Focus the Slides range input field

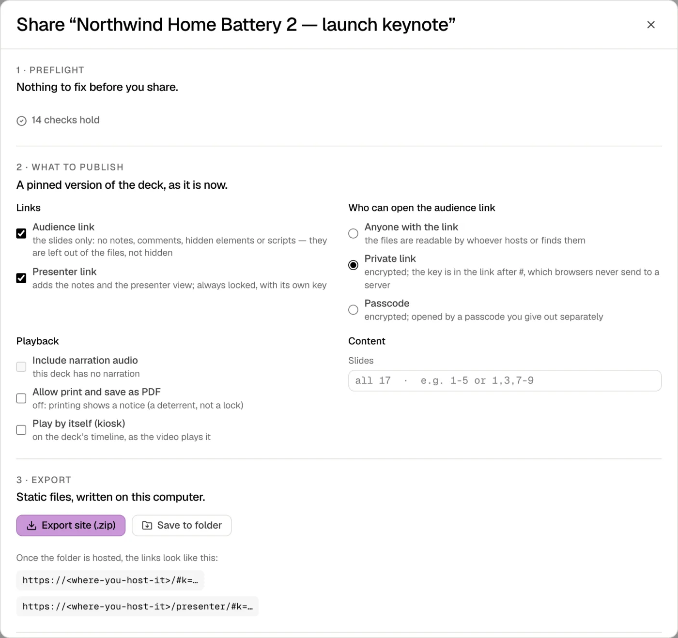(x=505, y=380)
